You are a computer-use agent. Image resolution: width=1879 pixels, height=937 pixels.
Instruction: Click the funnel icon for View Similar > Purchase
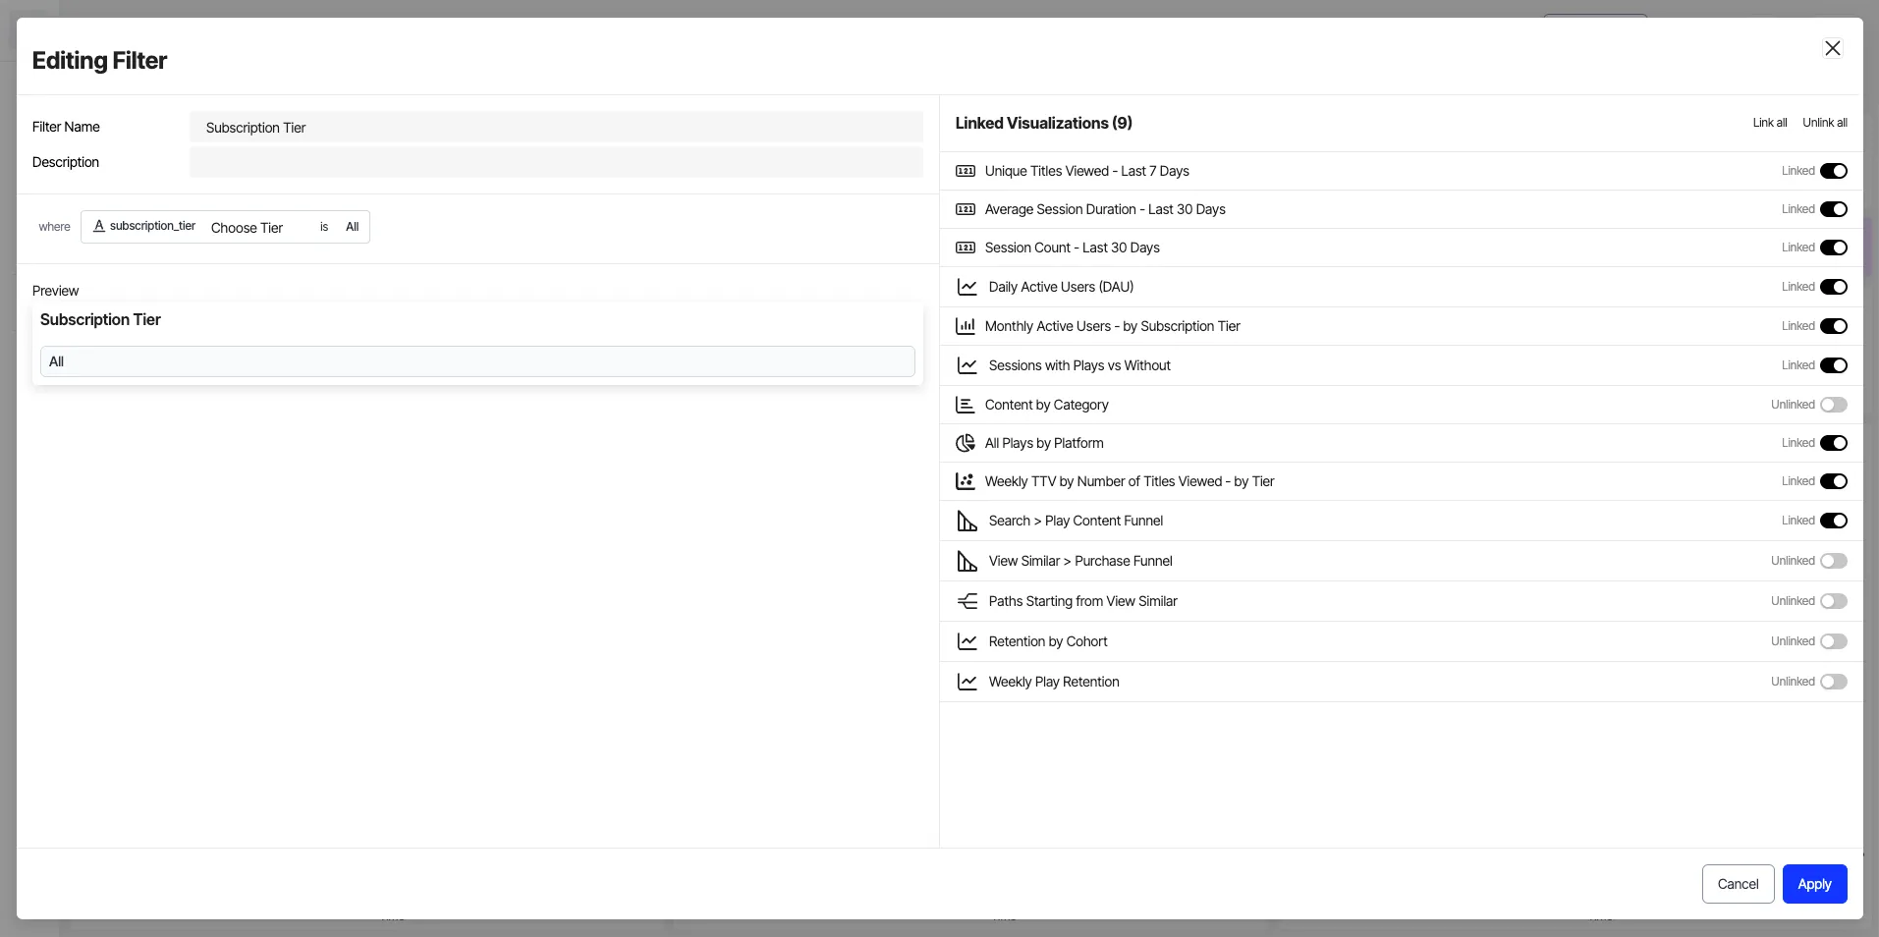(x=967, y=561)
